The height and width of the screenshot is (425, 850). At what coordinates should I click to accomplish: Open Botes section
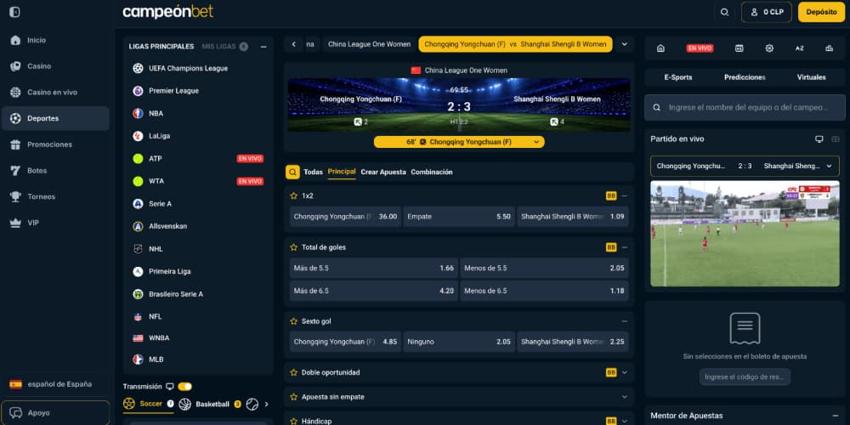point(55,170)
